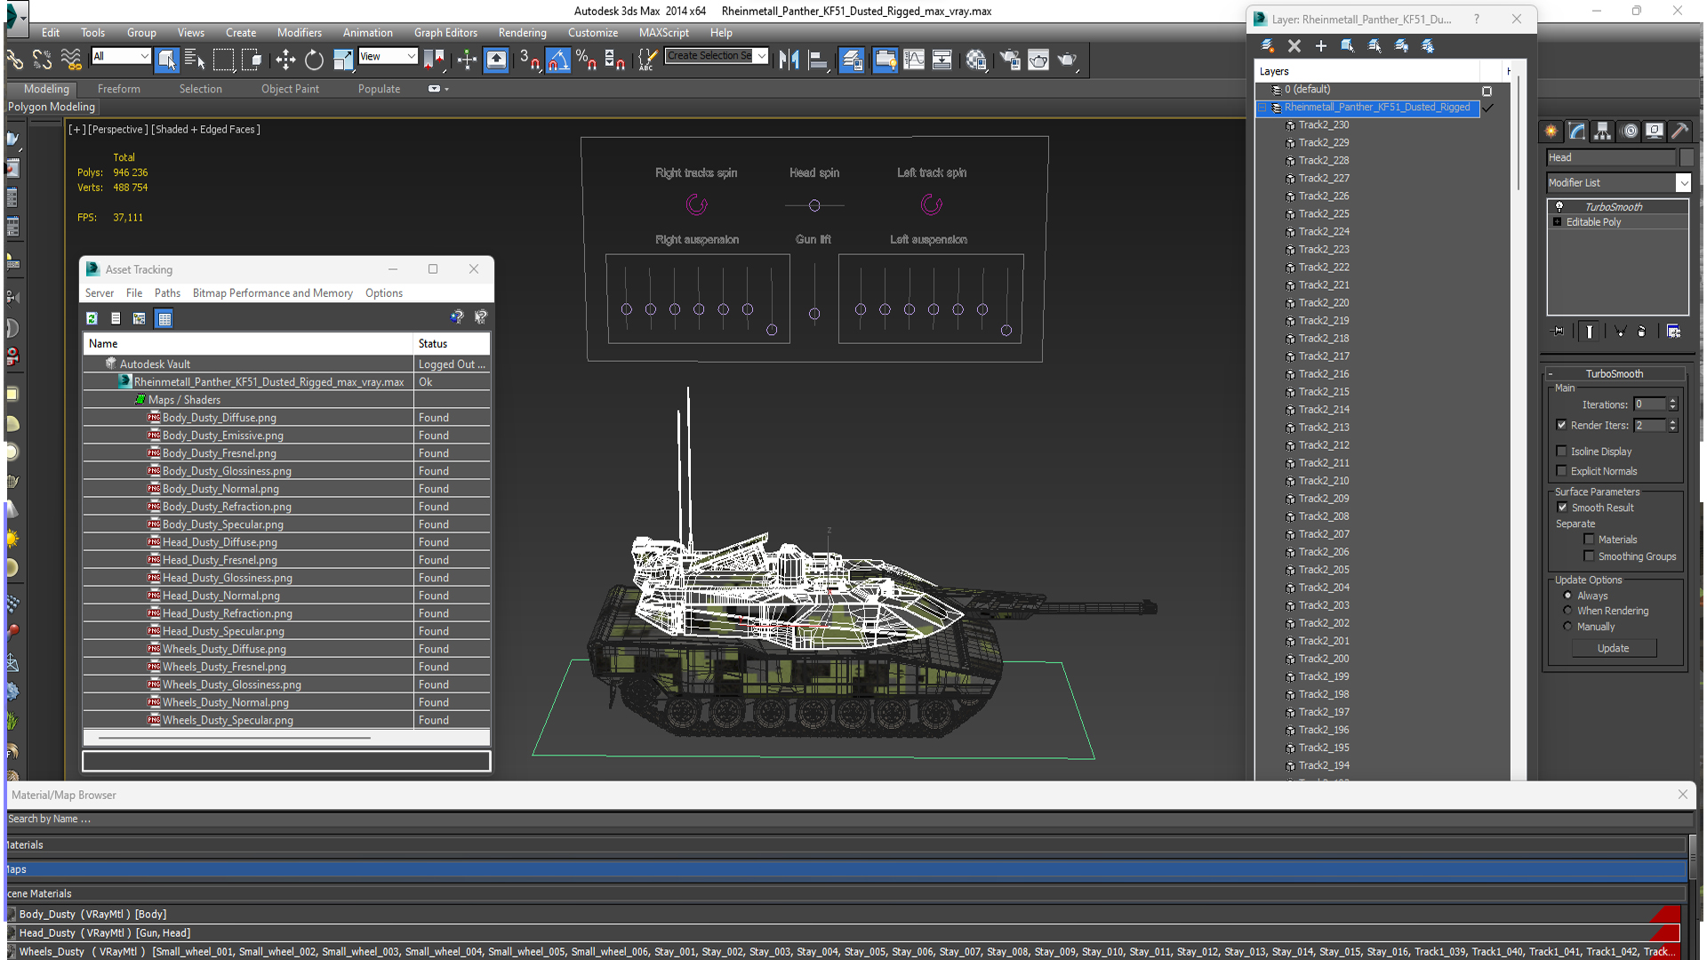Increase Iterations spinner up arrow
Image resolution: width=1707 pixels, height=960 pixels.
tap(1673, 401)
